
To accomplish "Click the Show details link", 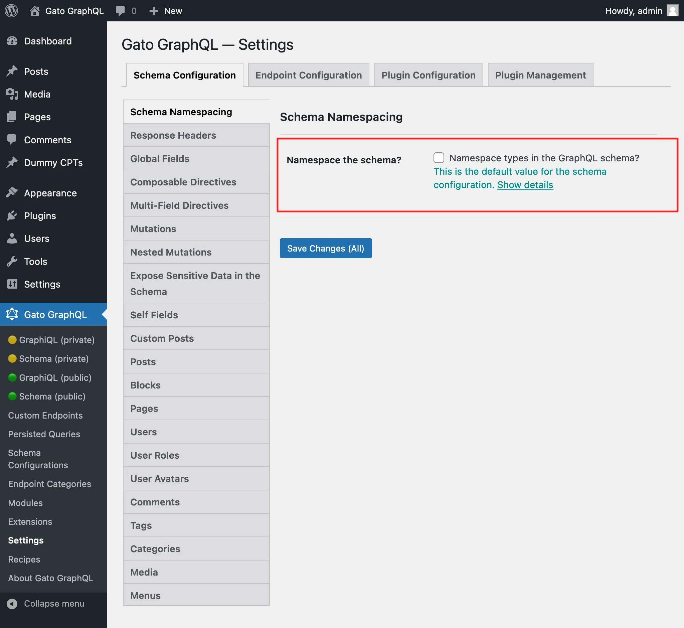I will coord(525,185).
